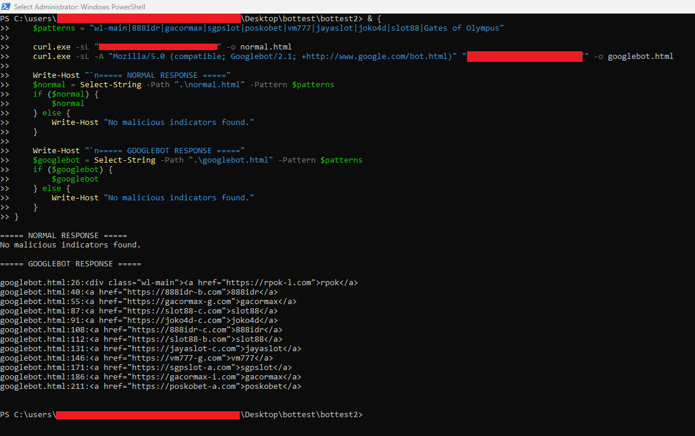Click the Googlebot user-agent string in curl command
The width and height of the screenshot is (695, 436).
coord(283,57)
